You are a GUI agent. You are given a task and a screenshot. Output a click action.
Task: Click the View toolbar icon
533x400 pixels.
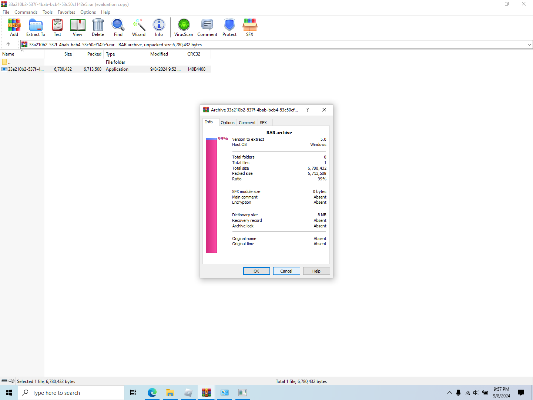click(77, 27)
